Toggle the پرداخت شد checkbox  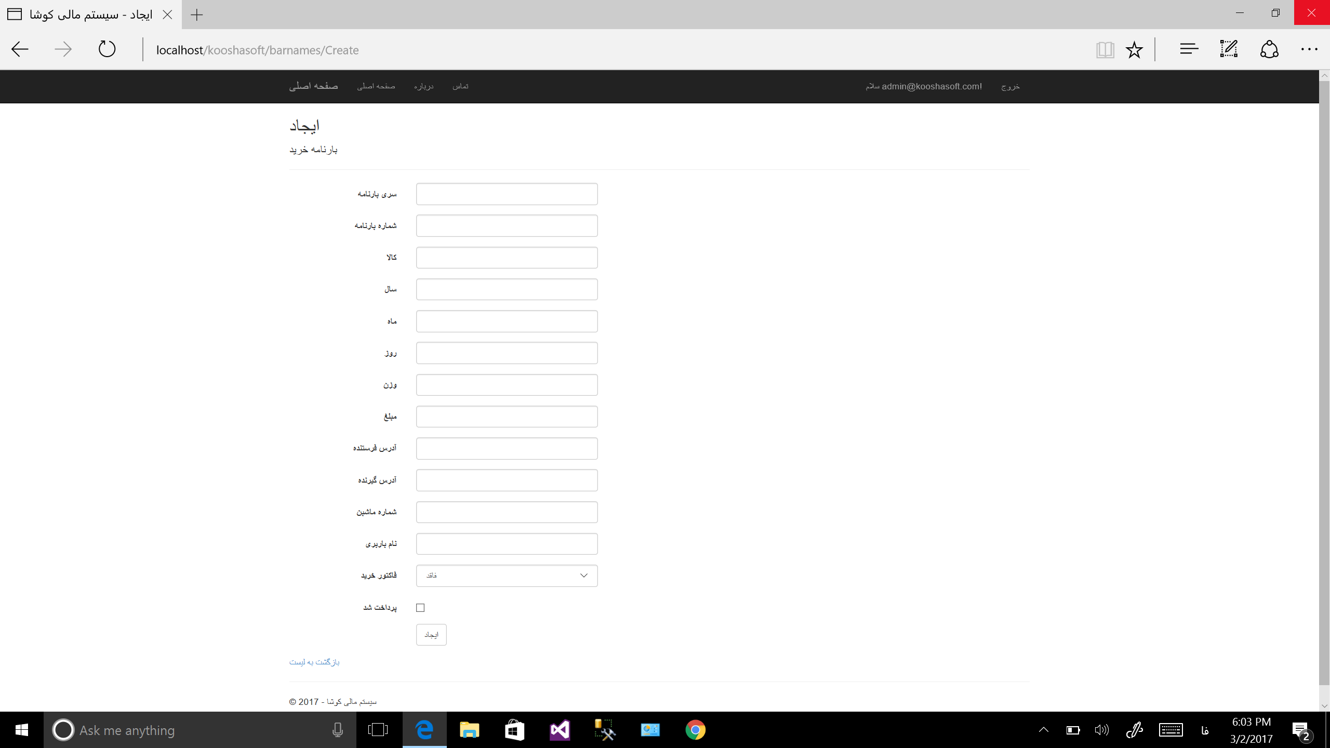coord(420,608)
